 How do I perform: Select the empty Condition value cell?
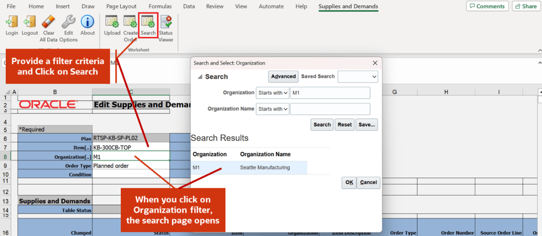pyautogui.click(x=131, y=174)
